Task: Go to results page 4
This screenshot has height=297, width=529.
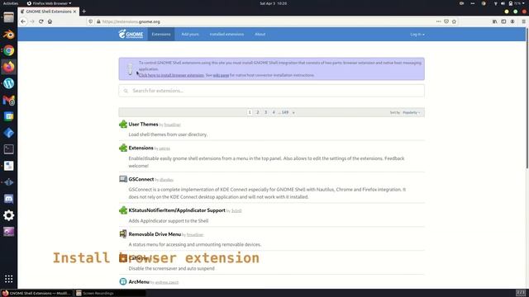Action: point(274,112)
